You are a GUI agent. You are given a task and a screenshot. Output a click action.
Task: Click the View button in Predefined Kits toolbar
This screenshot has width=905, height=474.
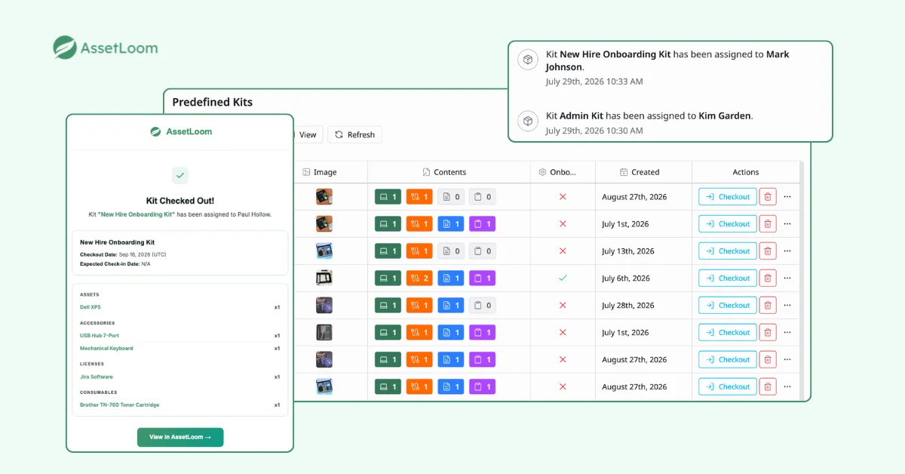tap(307, 134)
